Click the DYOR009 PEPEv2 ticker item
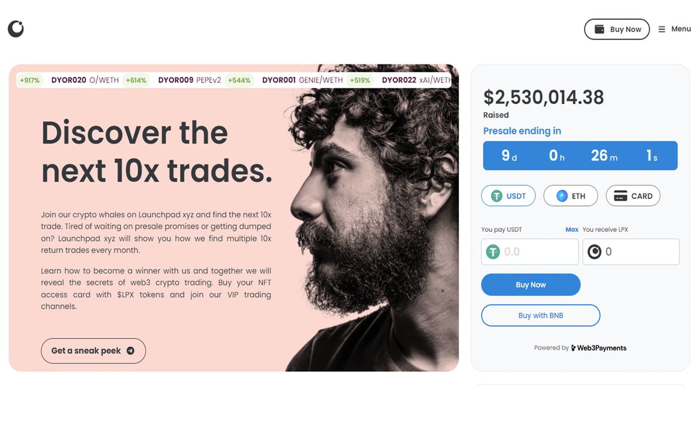The height and width of the screenshot is (437, 700). [190, 80]
